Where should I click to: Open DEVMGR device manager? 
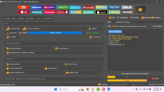tap(146, 18)
